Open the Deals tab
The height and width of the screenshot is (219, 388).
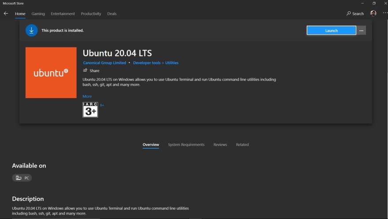pos(112,14)
